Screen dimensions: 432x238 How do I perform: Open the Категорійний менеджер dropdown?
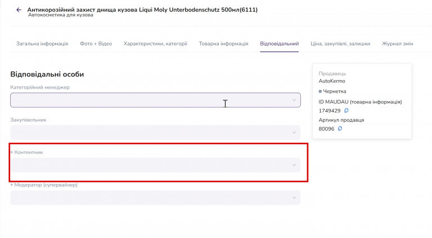155,100
